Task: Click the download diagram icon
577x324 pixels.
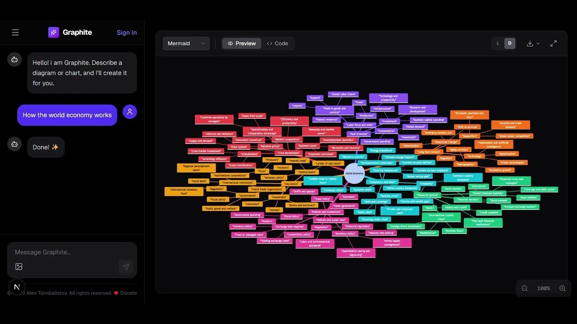Action: click(529, 43)
